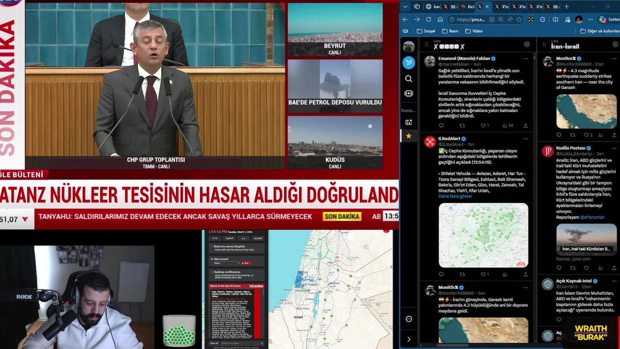Switch to the Kick browser tab
The width and height of the screenshot is (620, 349).
[468, 6]
